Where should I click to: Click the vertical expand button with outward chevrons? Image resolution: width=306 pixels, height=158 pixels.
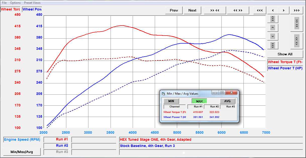[x=297, y=41]
